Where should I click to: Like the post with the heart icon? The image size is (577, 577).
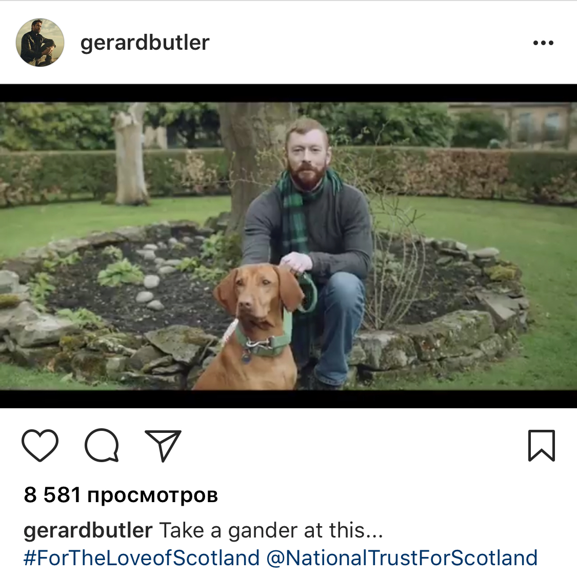(39, 445)
